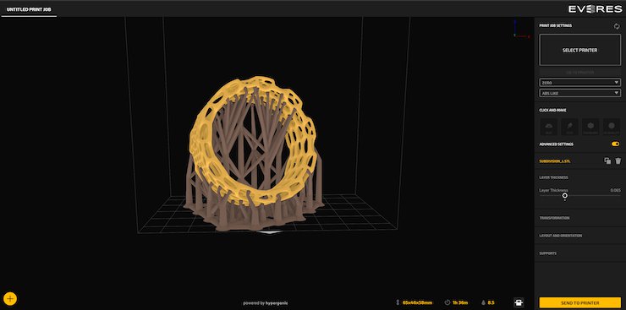This screenshot has height=310, width=626.
Task: Expand the Layer Thickness section header
Action: 553,177
